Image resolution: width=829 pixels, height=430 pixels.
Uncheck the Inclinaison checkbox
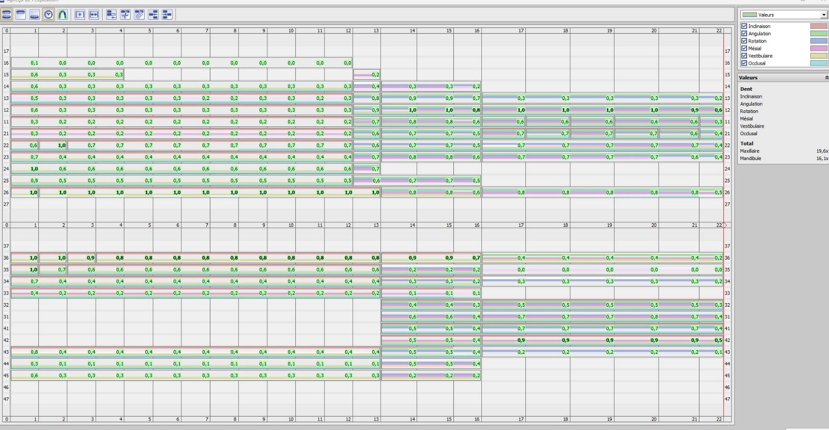tap(744, 26)
